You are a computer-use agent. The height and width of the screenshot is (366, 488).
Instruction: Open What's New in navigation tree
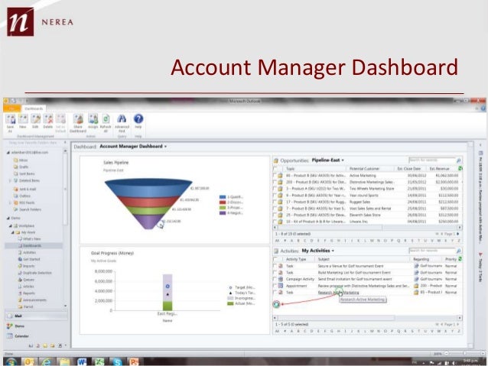(x=32, y=239)
